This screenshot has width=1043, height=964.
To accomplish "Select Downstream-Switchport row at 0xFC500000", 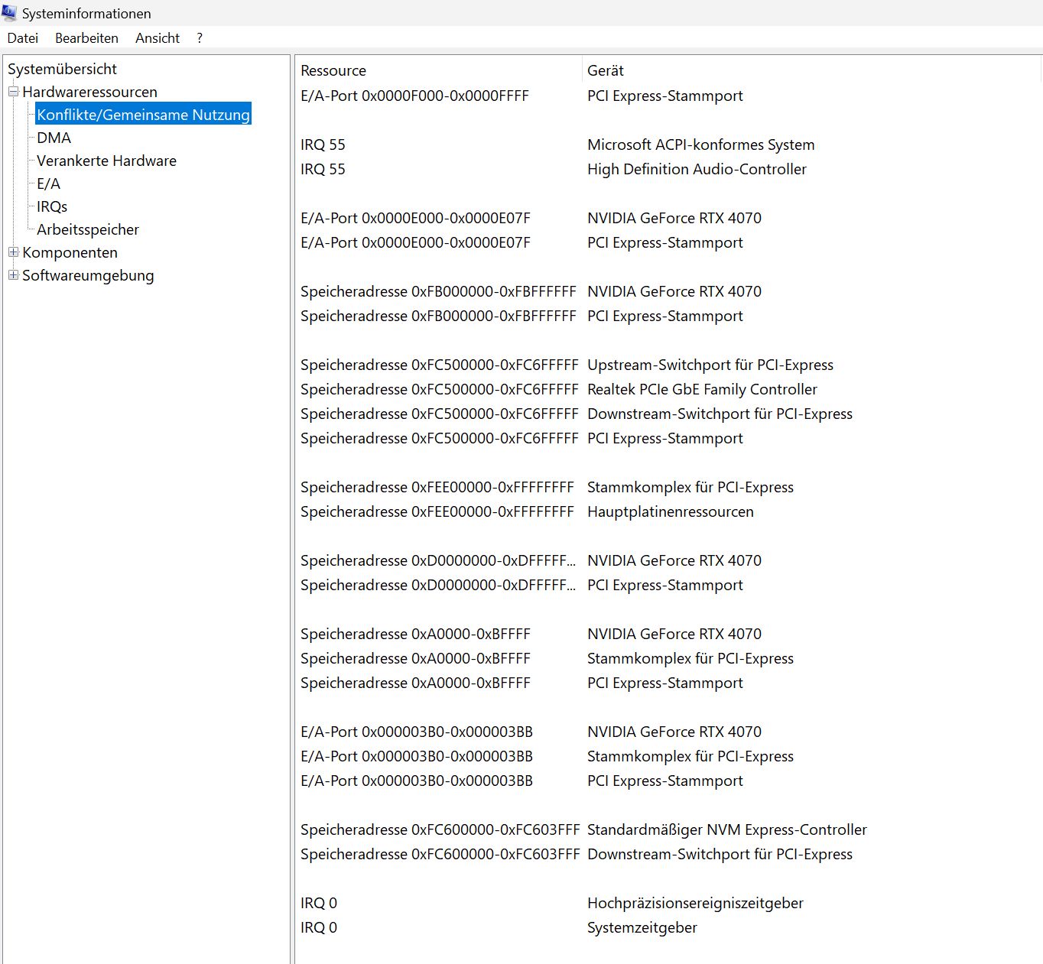I will [669, 414].
